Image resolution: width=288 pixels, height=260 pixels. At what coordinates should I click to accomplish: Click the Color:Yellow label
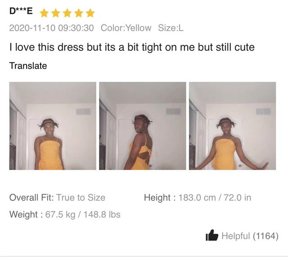tap(126, 28)
